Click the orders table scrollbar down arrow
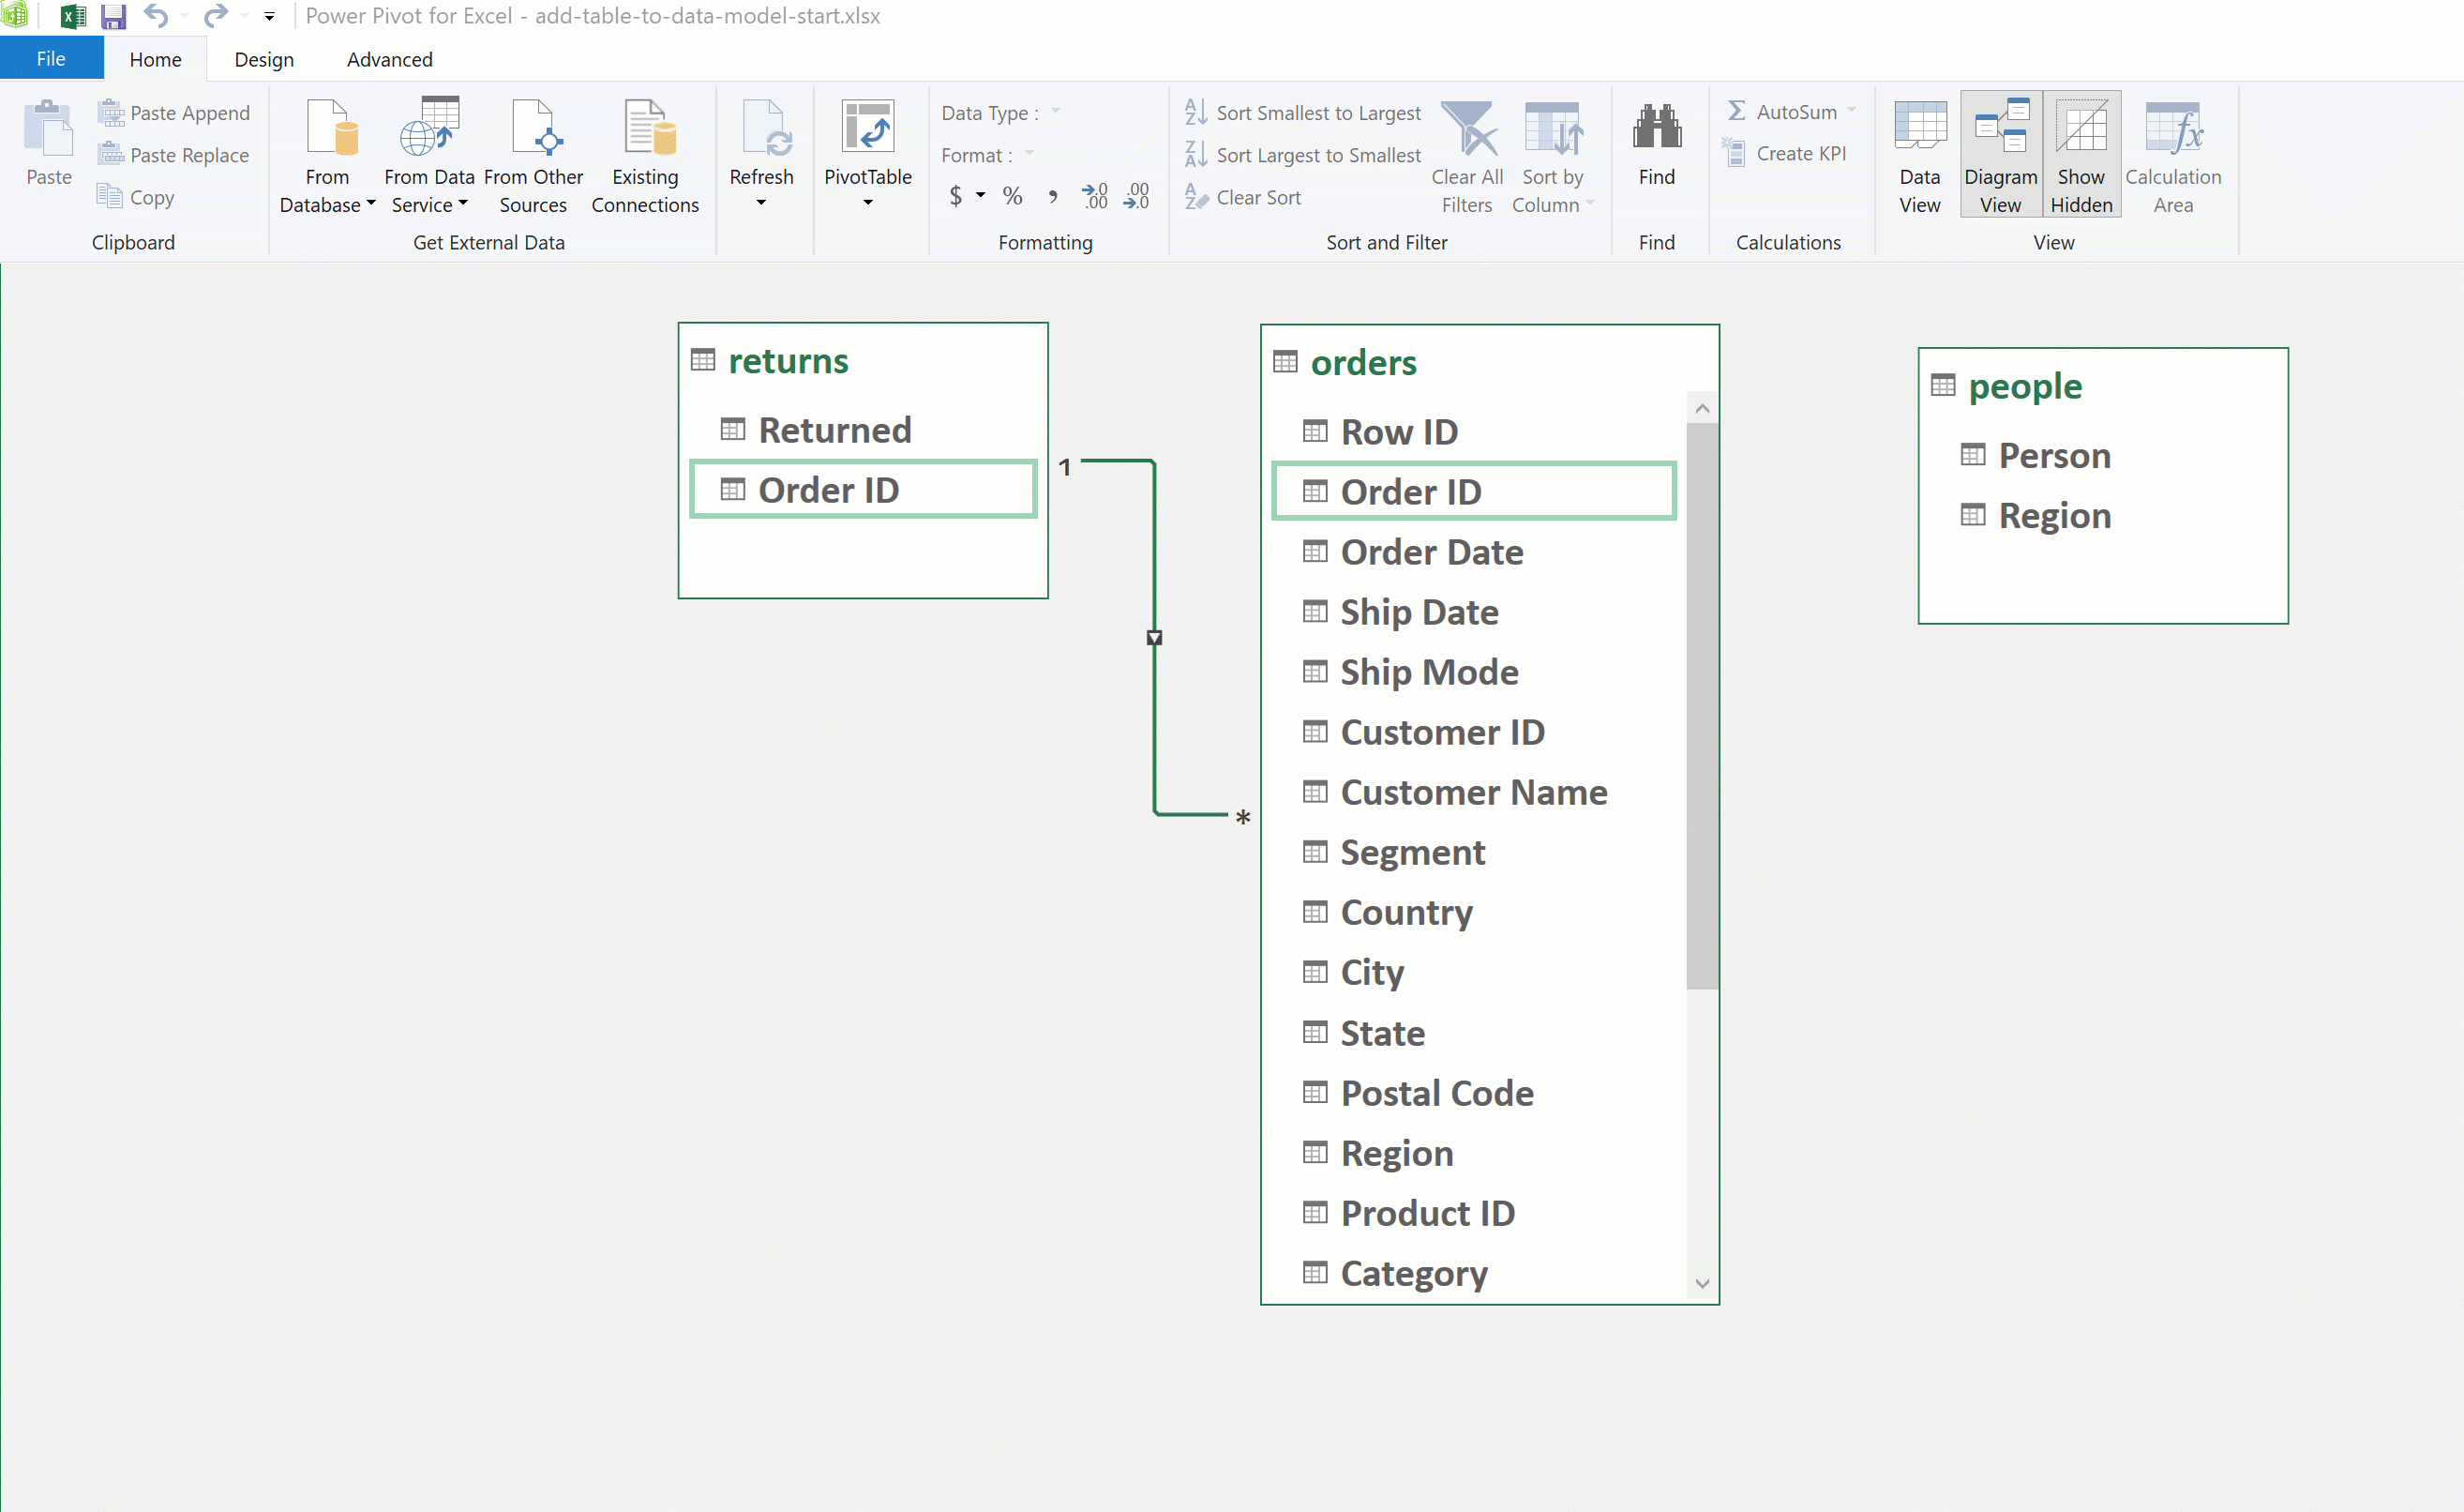 (x=1702, y=1284)
